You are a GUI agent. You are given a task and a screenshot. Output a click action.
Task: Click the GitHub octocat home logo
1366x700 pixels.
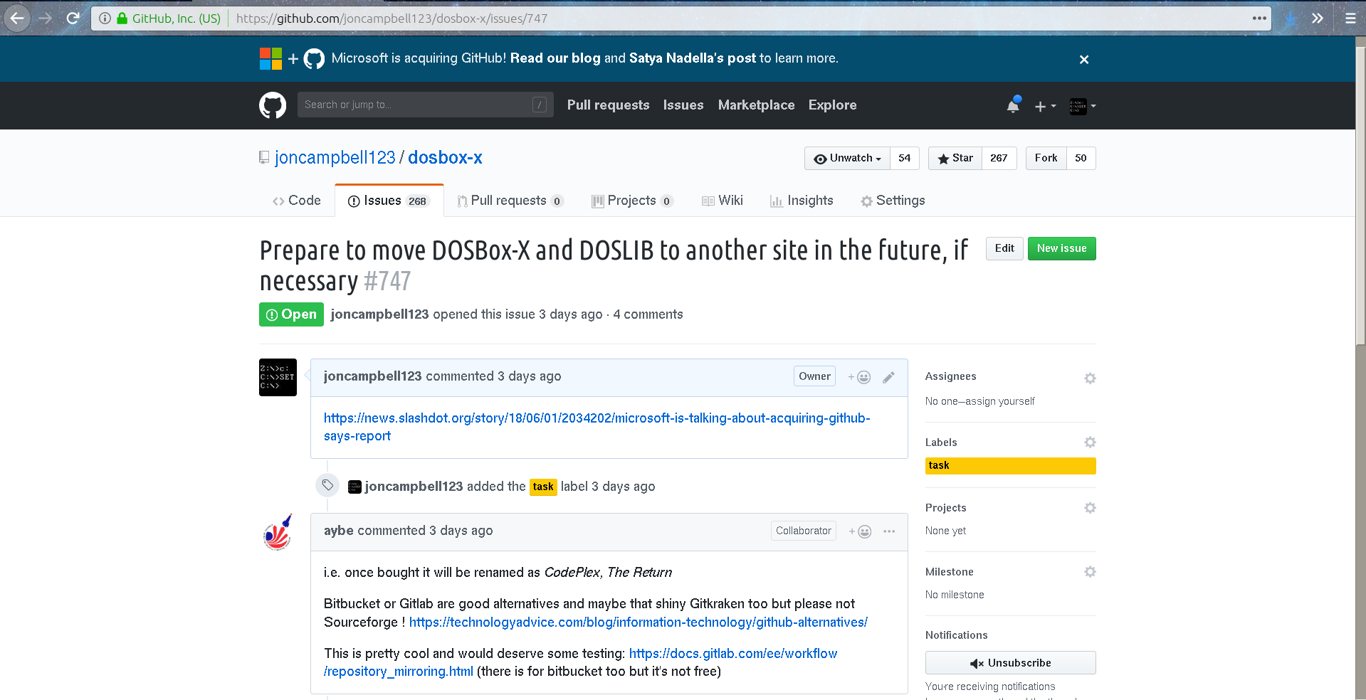[x=272, y=105]
